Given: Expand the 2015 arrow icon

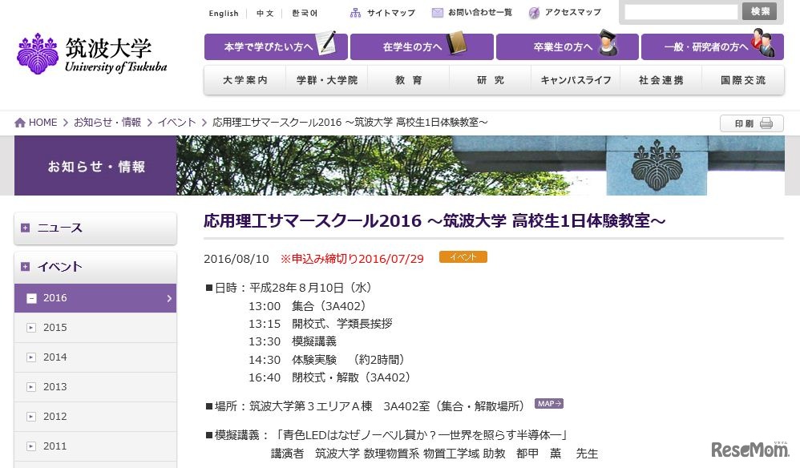Looking at the screenshot, I should 31,327.
